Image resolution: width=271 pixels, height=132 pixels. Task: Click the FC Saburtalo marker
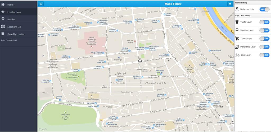(x=61, y=48)
